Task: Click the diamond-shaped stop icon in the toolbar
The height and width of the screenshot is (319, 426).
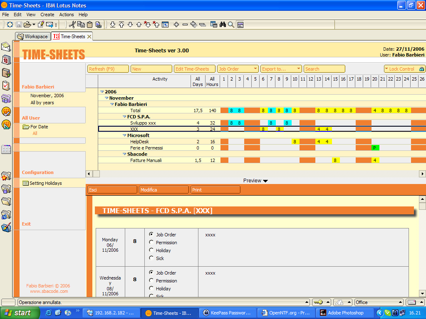Action: pos(10,25)
